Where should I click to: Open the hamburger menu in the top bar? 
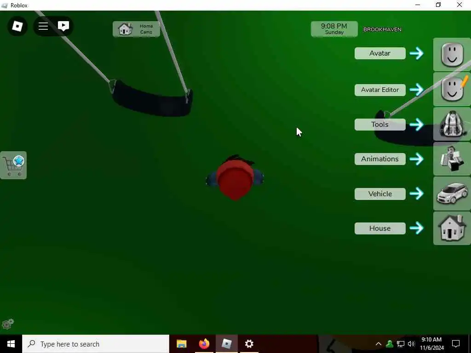click(43, 26)
